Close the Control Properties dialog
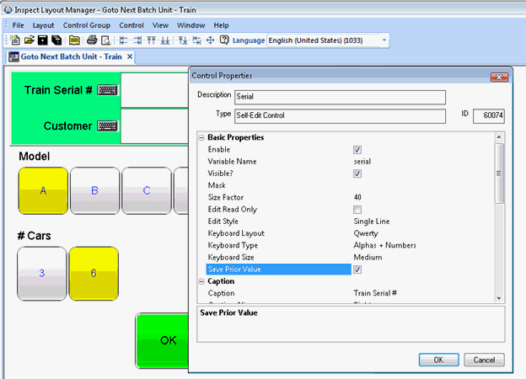Image resolution: width=526 pixels, height=379 pixels. [499, 77]
